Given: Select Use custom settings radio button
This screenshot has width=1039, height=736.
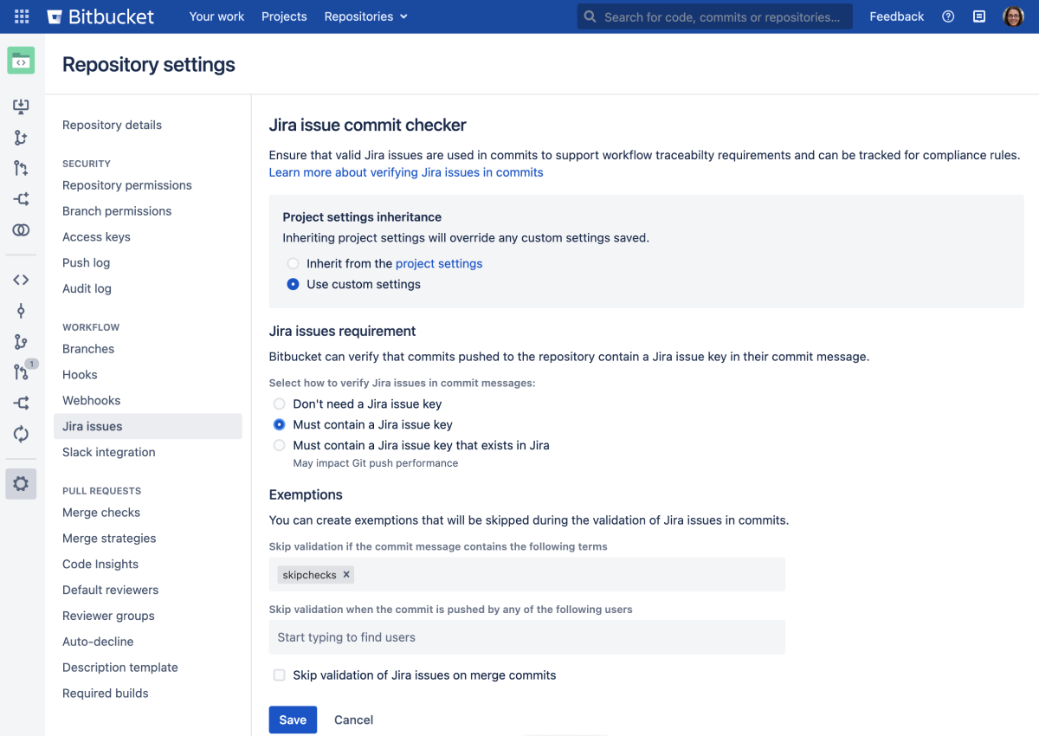Looking at the screenshot, I should (x=293, y=284).
